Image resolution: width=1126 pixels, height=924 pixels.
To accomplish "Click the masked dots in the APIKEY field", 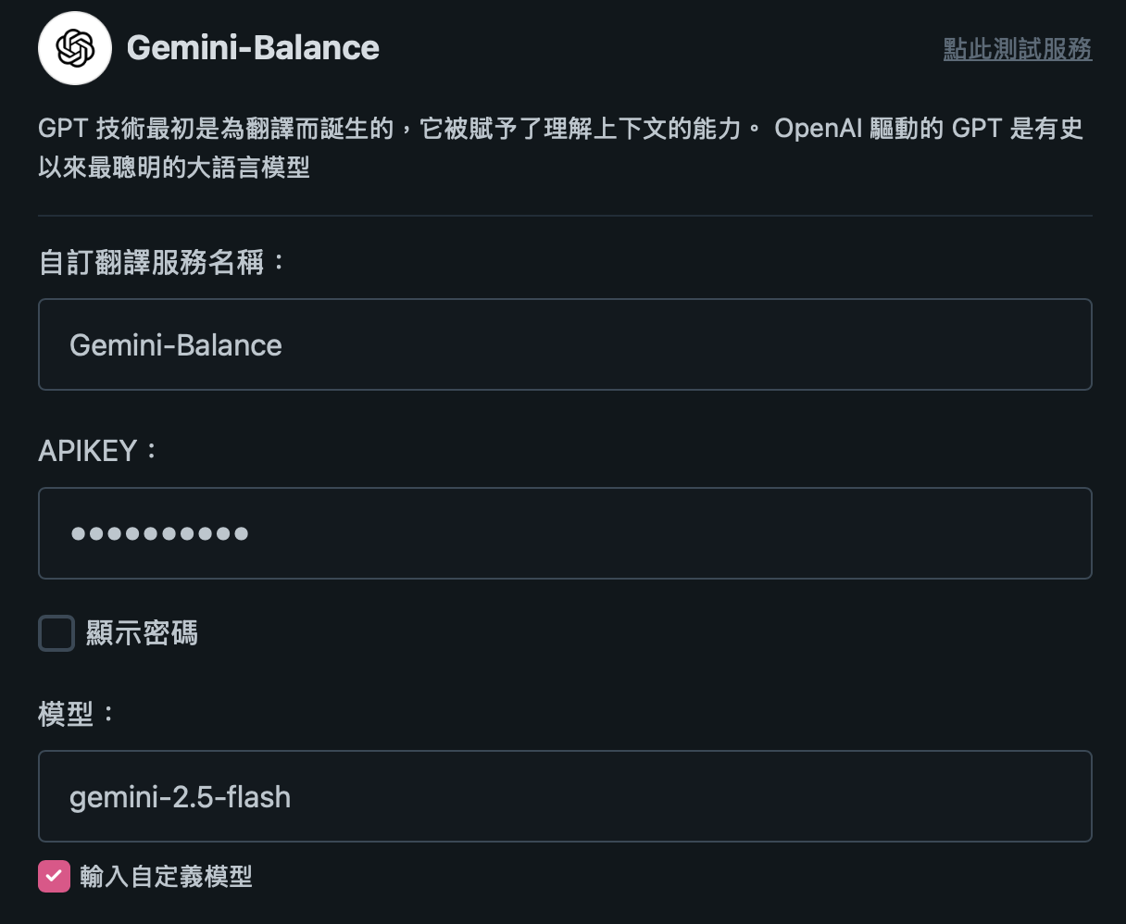I will [x=159, y=533].
